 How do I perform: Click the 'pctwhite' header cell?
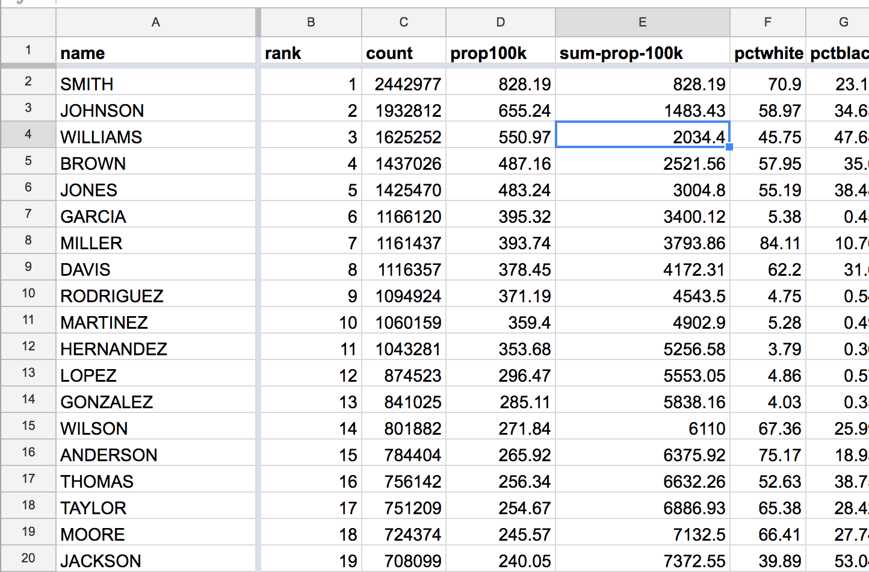tap(768, 51)
